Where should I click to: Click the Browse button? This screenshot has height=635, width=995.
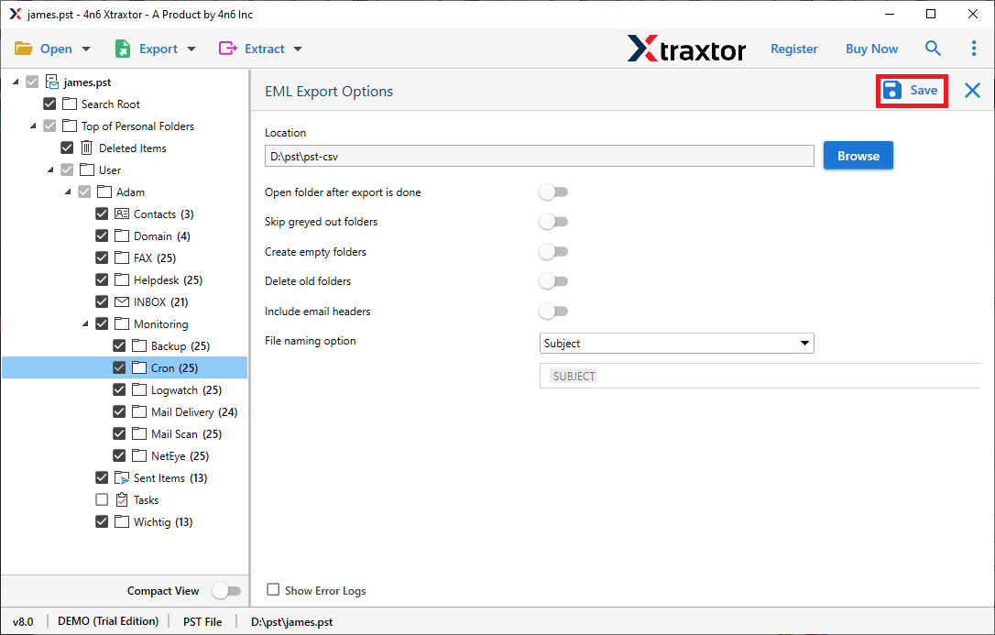pos(858,156)
